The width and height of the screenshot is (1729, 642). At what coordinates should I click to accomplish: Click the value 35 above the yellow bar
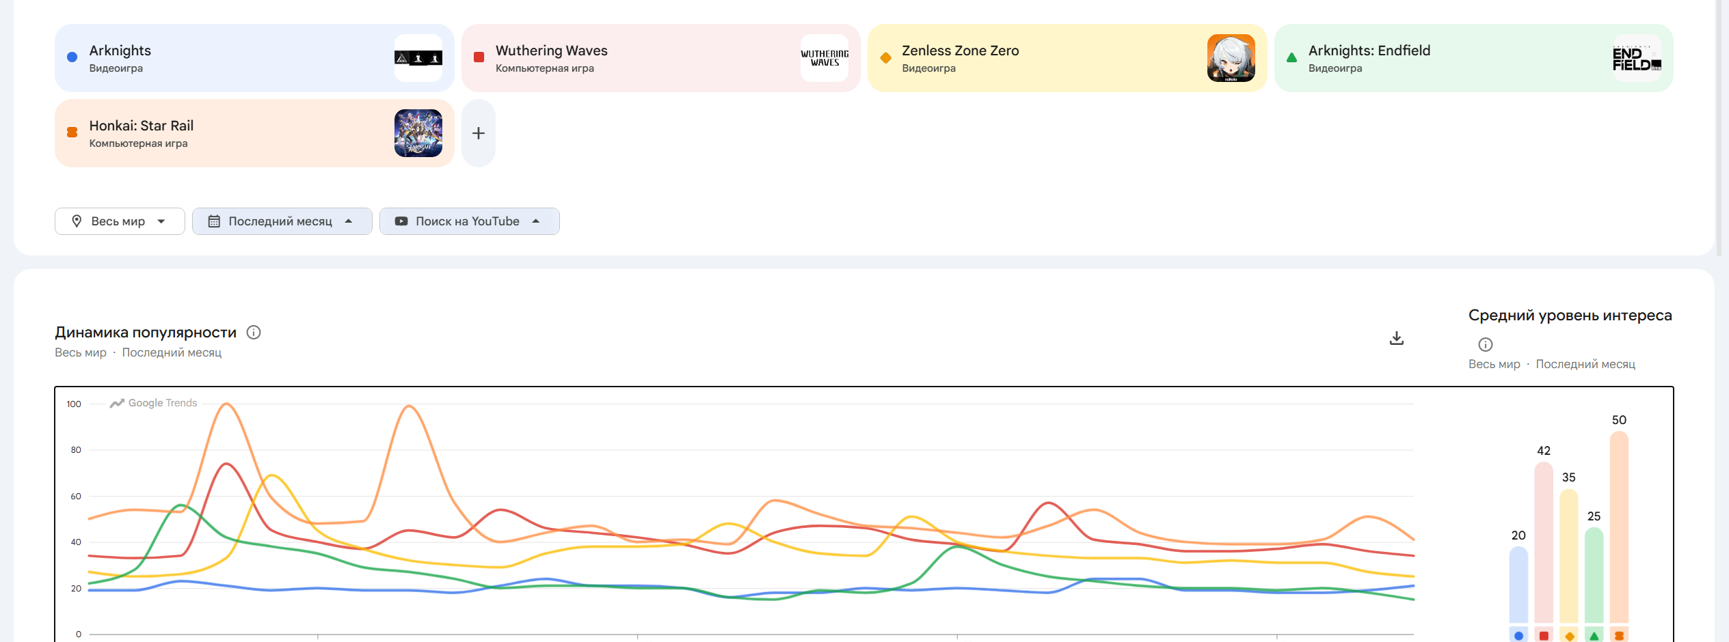tap(1569, 477)
